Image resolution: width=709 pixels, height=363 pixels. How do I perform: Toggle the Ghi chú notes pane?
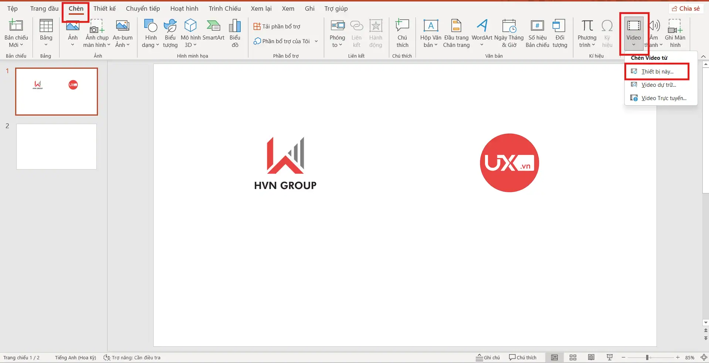pyautogui.click(x=488, y=357)
